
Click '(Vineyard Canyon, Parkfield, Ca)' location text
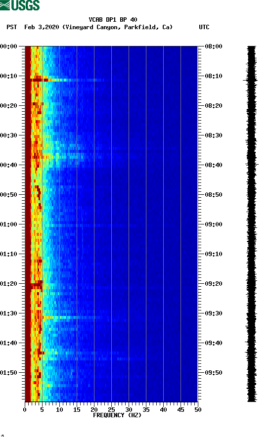click(x=117, y=27)
